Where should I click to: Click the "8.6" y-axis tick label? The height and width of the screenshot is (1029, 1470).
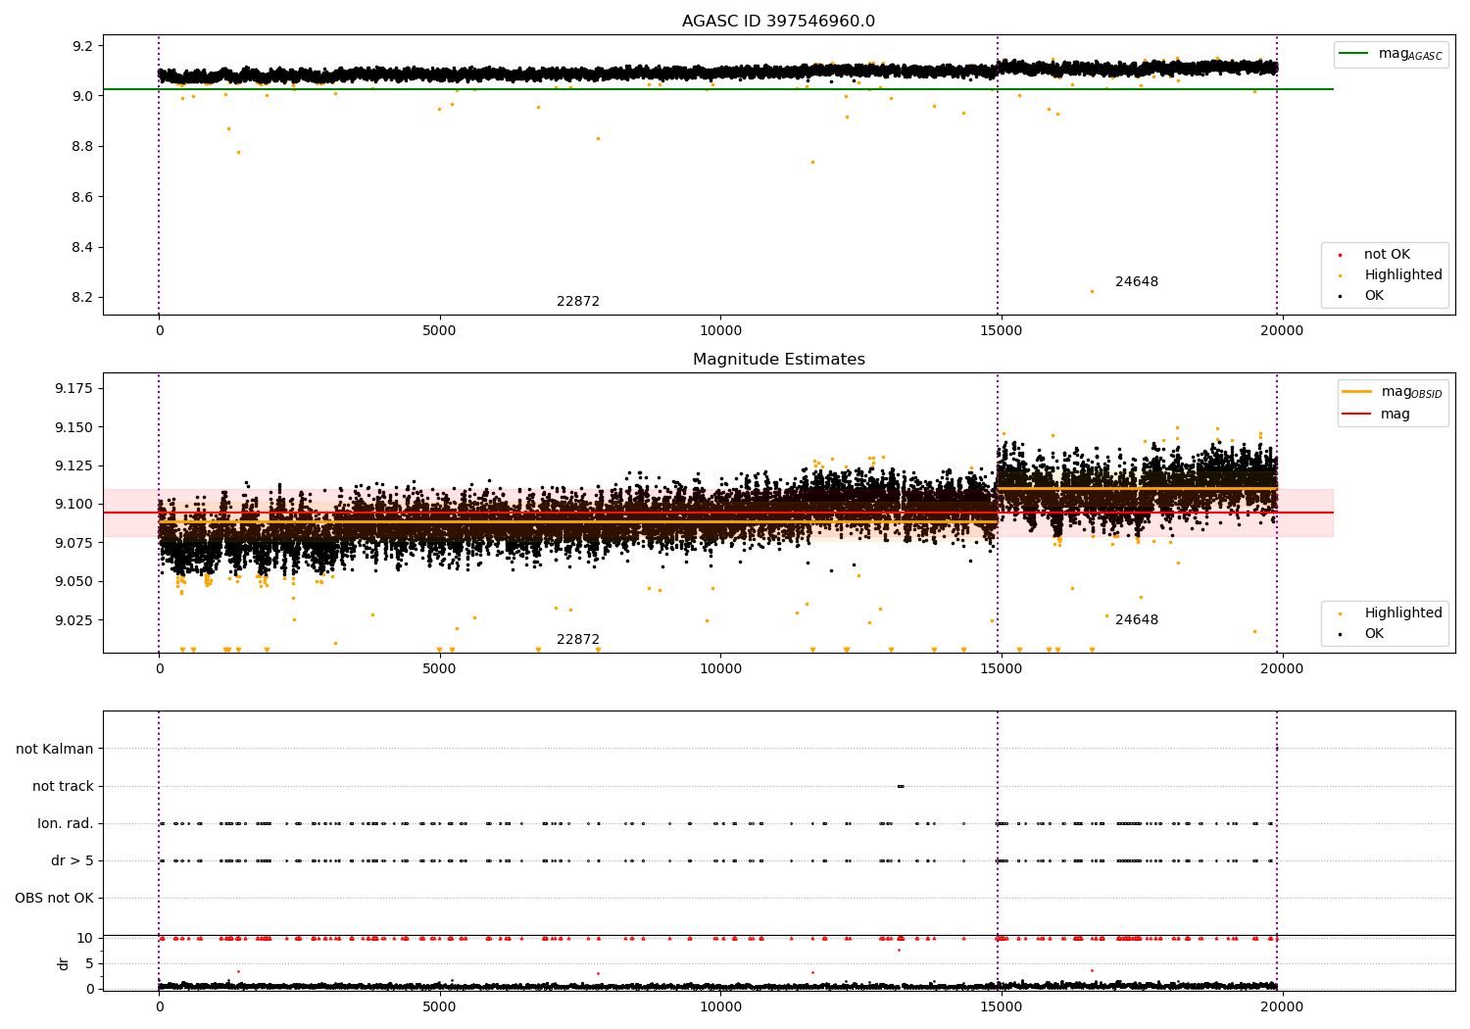(x=82, y=197)
